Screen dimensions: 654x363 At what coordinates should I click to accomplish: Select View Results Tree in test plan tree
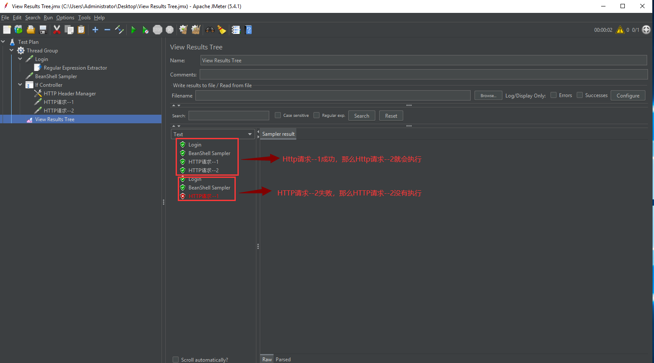tap(55, 119)
